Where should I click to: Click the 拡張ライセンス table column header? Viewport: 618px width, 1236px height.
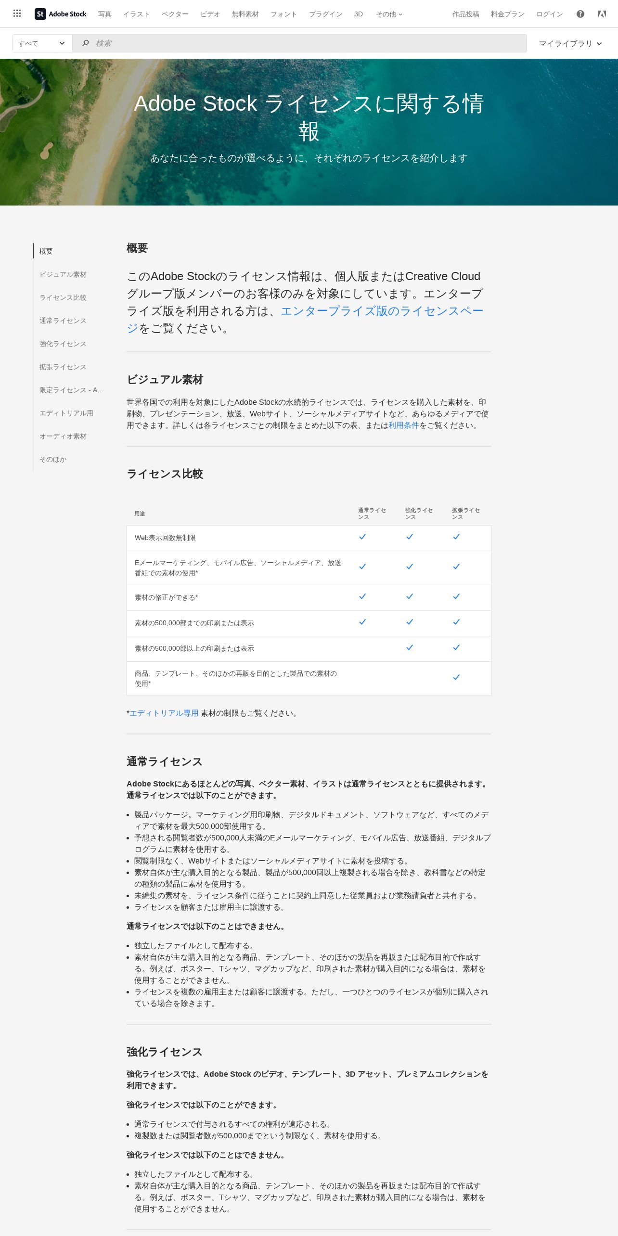pos(466,514)
